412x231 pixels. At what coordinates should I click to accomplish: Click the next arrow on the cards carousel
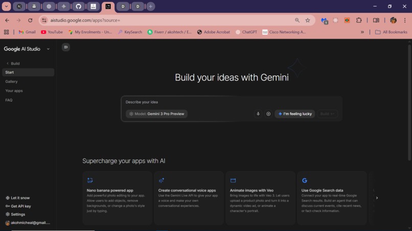(377, 198)
